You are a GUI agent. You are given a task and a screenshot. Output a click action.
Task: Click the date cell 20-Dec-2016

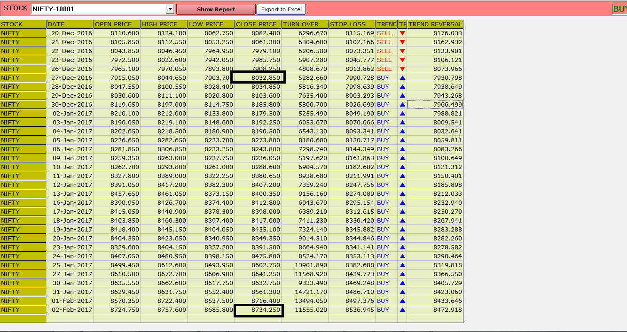point(70,33)
